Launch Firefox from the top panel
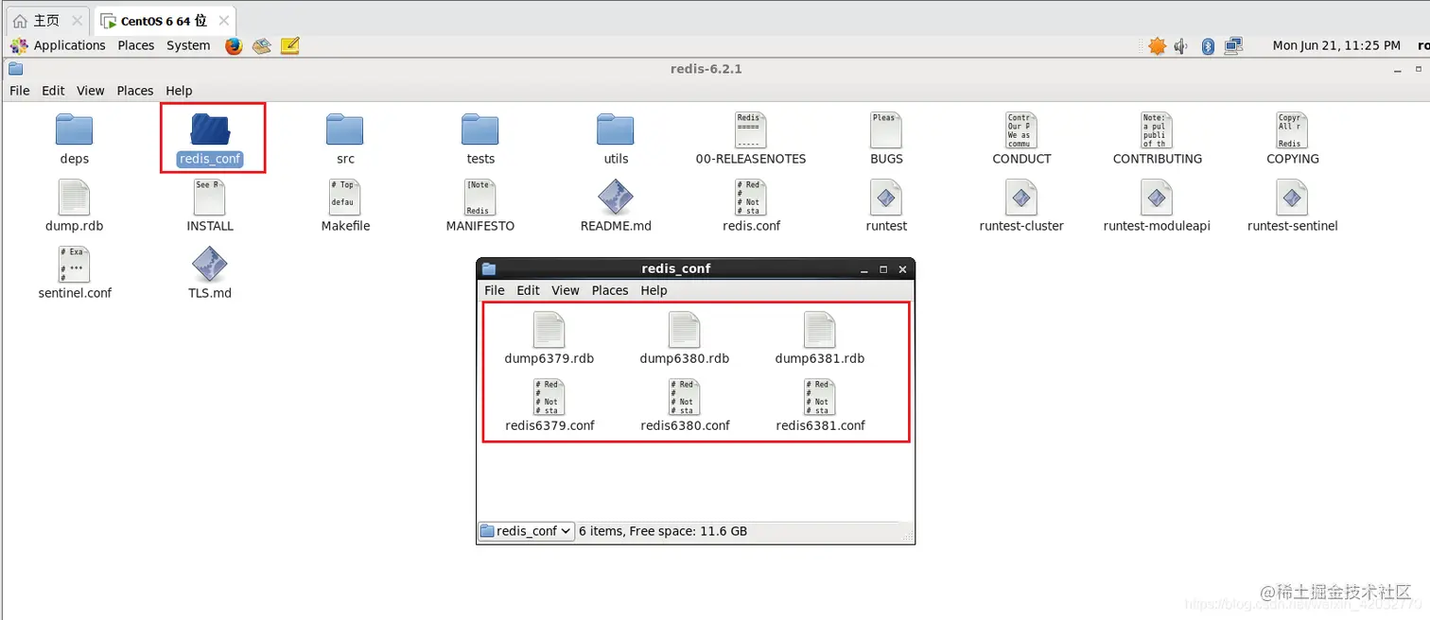 234,45
